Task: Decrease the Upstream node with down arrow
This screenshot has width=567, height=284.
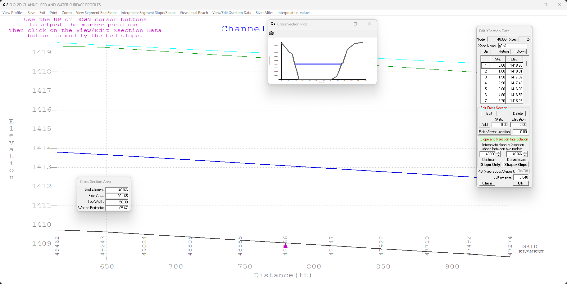Action: pos(498,156)
